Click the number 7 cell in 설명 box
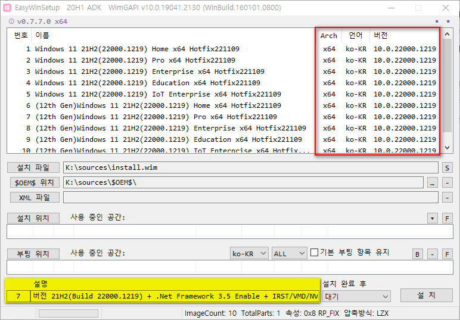The height and width of the screenshot is (320, 460). [x=18, y=296]
